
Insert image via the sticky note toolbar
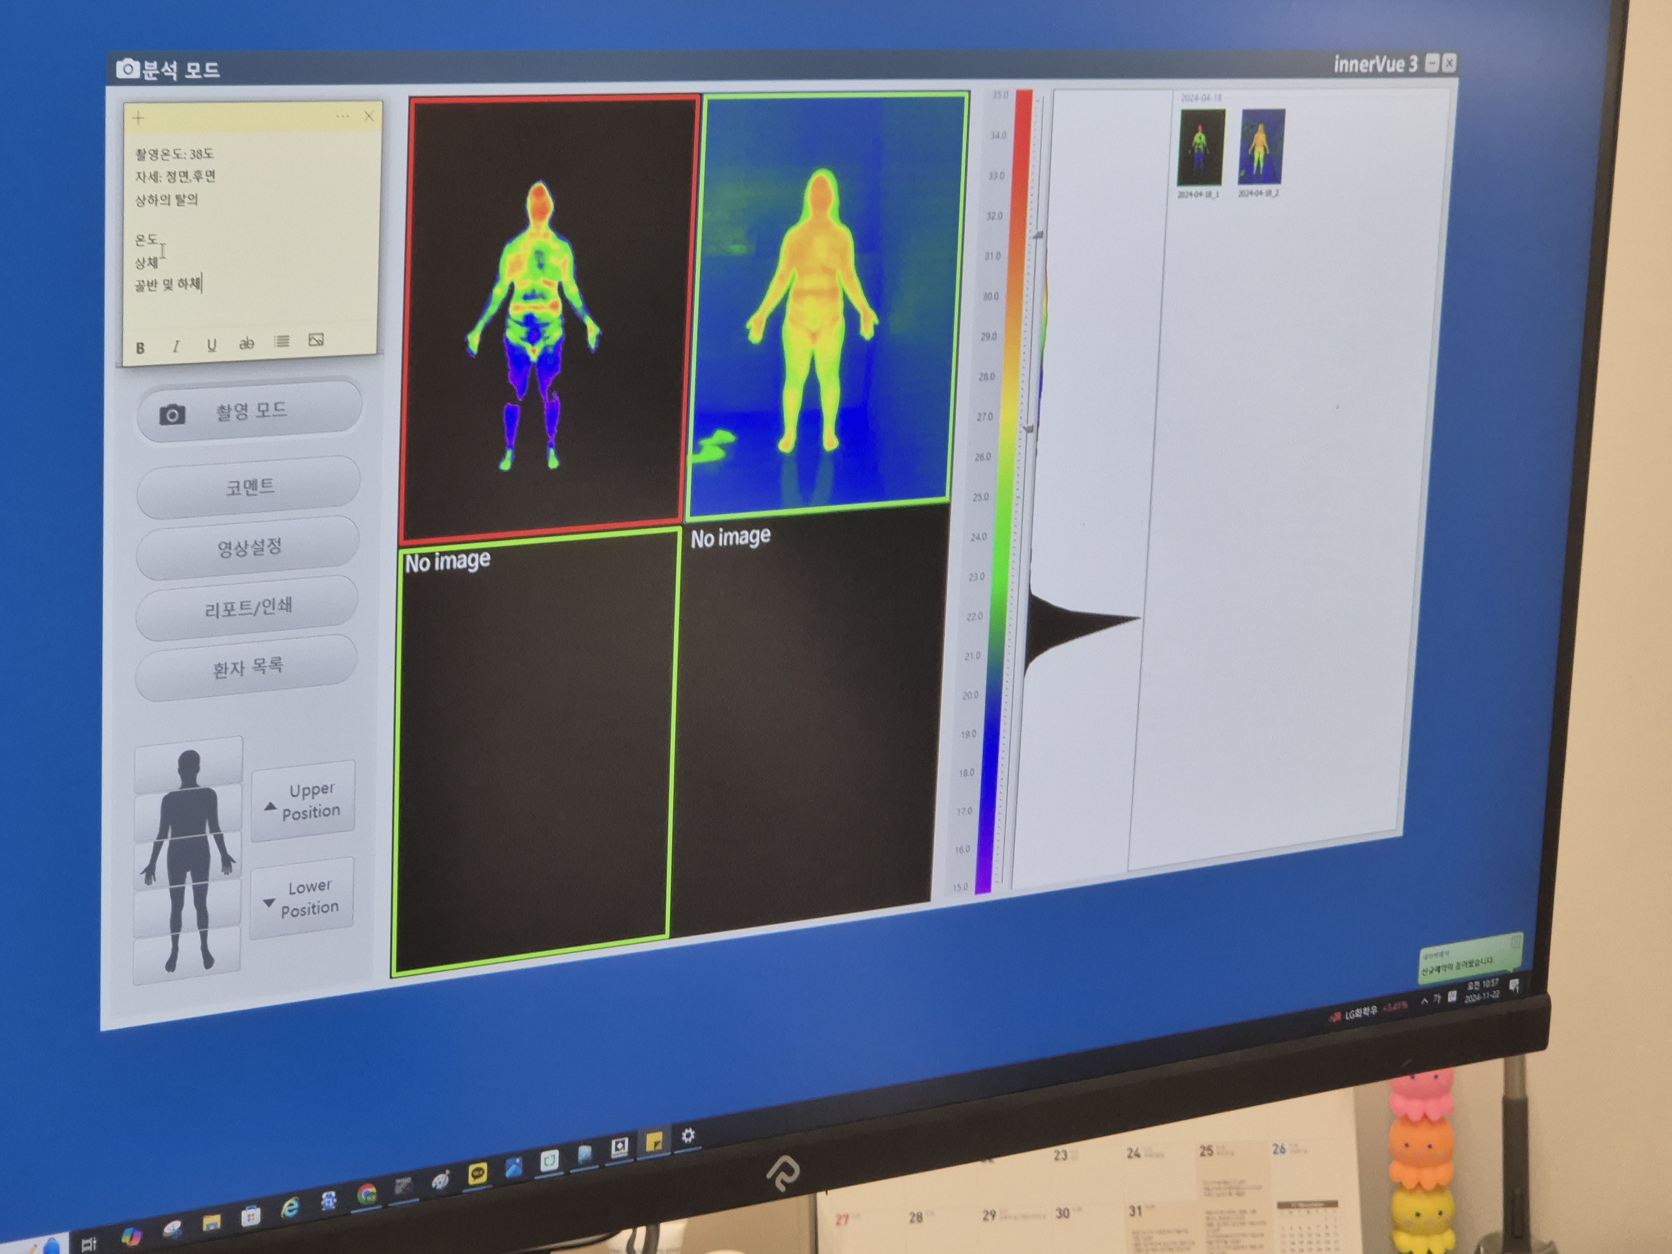pyautogui.click(x=317, y=340)
